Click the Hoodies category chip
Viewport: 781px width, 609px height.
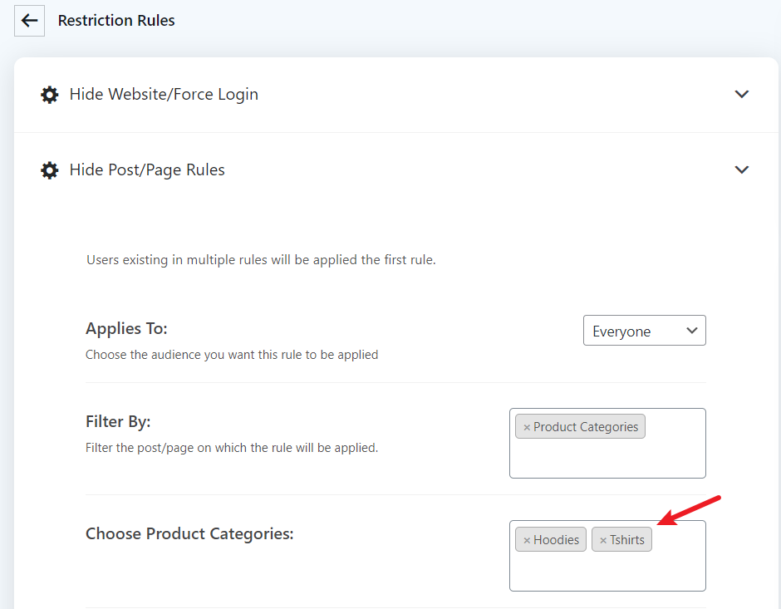pyautogui.click(x=551, y=540)
